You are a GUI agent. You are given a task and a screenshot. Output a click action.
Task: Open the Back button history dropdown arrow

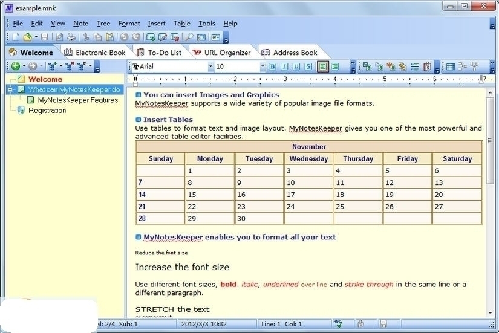point(24,66)
